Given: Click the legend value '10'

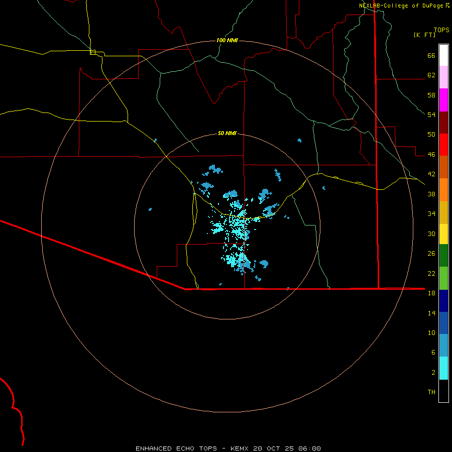Looking at the screenshot, I should tap(431, 332).
